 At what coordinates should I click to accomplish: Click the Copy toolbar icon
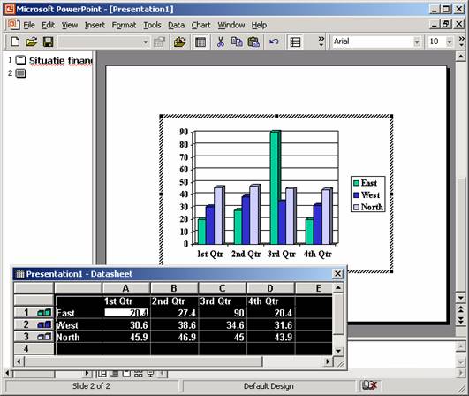pos(237,42)
